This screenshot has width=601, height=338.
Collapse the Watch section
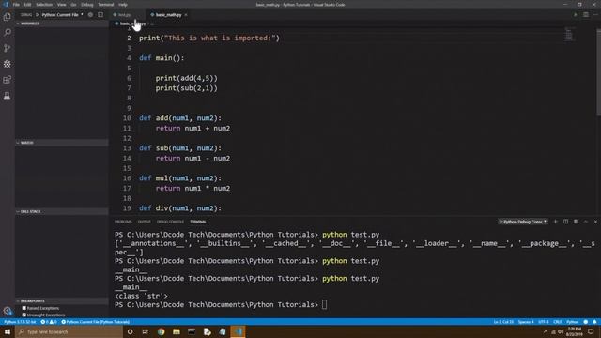[x=62, y=143]
